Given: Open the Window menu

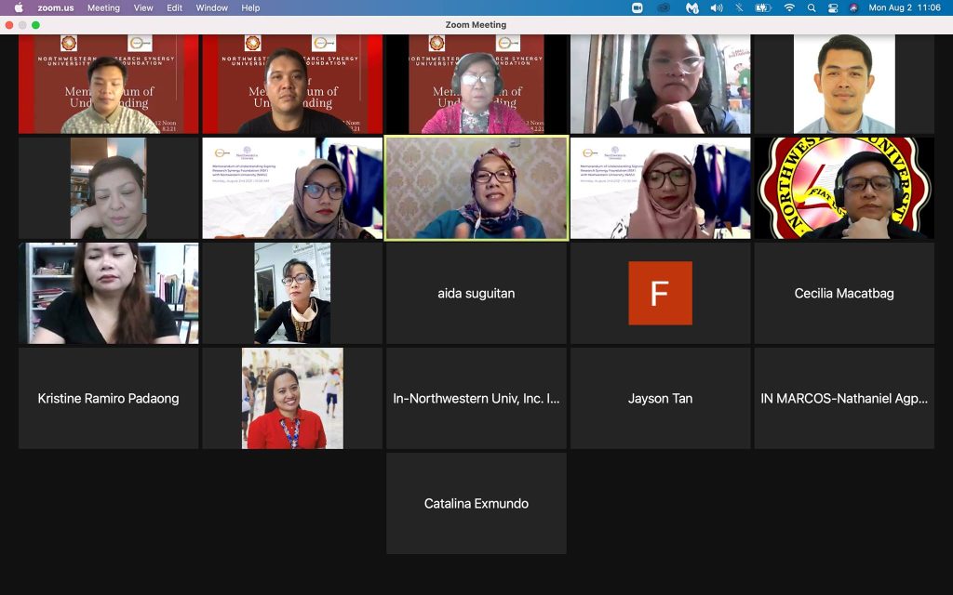Looking at the screenshot, I should [x=212, y=7].
